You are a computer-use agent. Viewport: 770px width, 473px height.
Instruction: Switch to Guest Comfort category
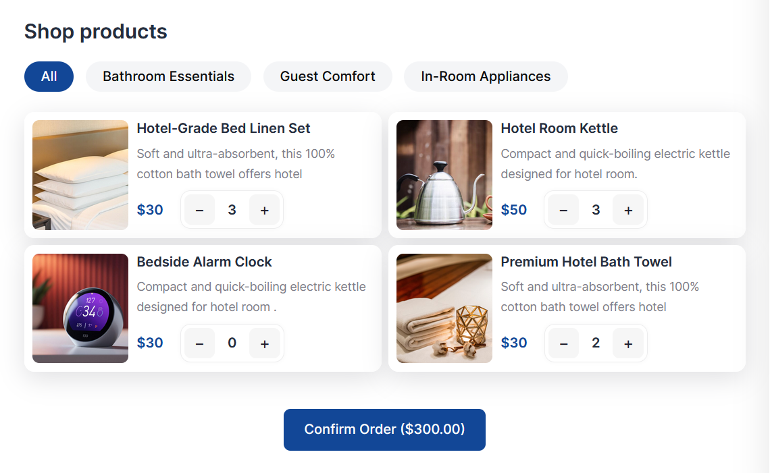(x=328, y=76)
